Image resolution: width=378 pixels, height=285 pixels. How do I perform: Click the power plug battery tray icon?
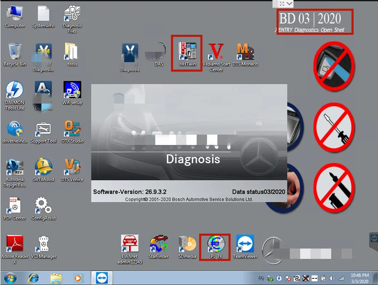click(323, 278)
